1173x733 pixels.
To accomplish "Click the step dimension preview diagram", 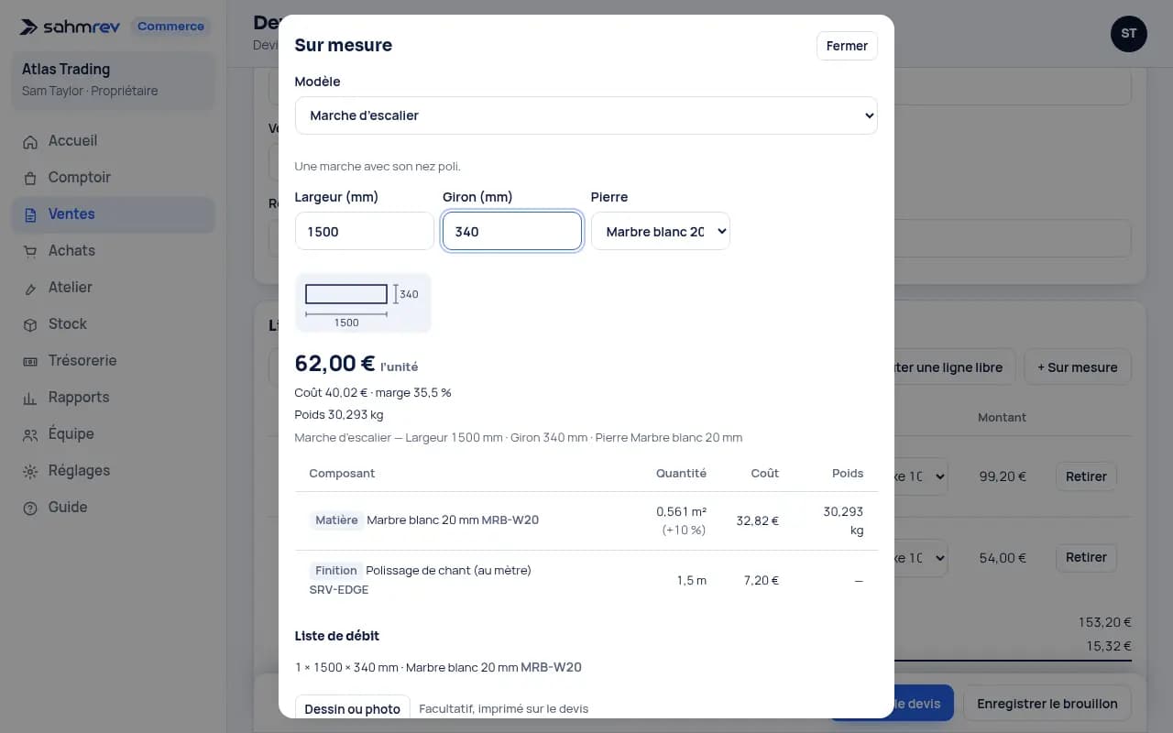I will 363,303.
